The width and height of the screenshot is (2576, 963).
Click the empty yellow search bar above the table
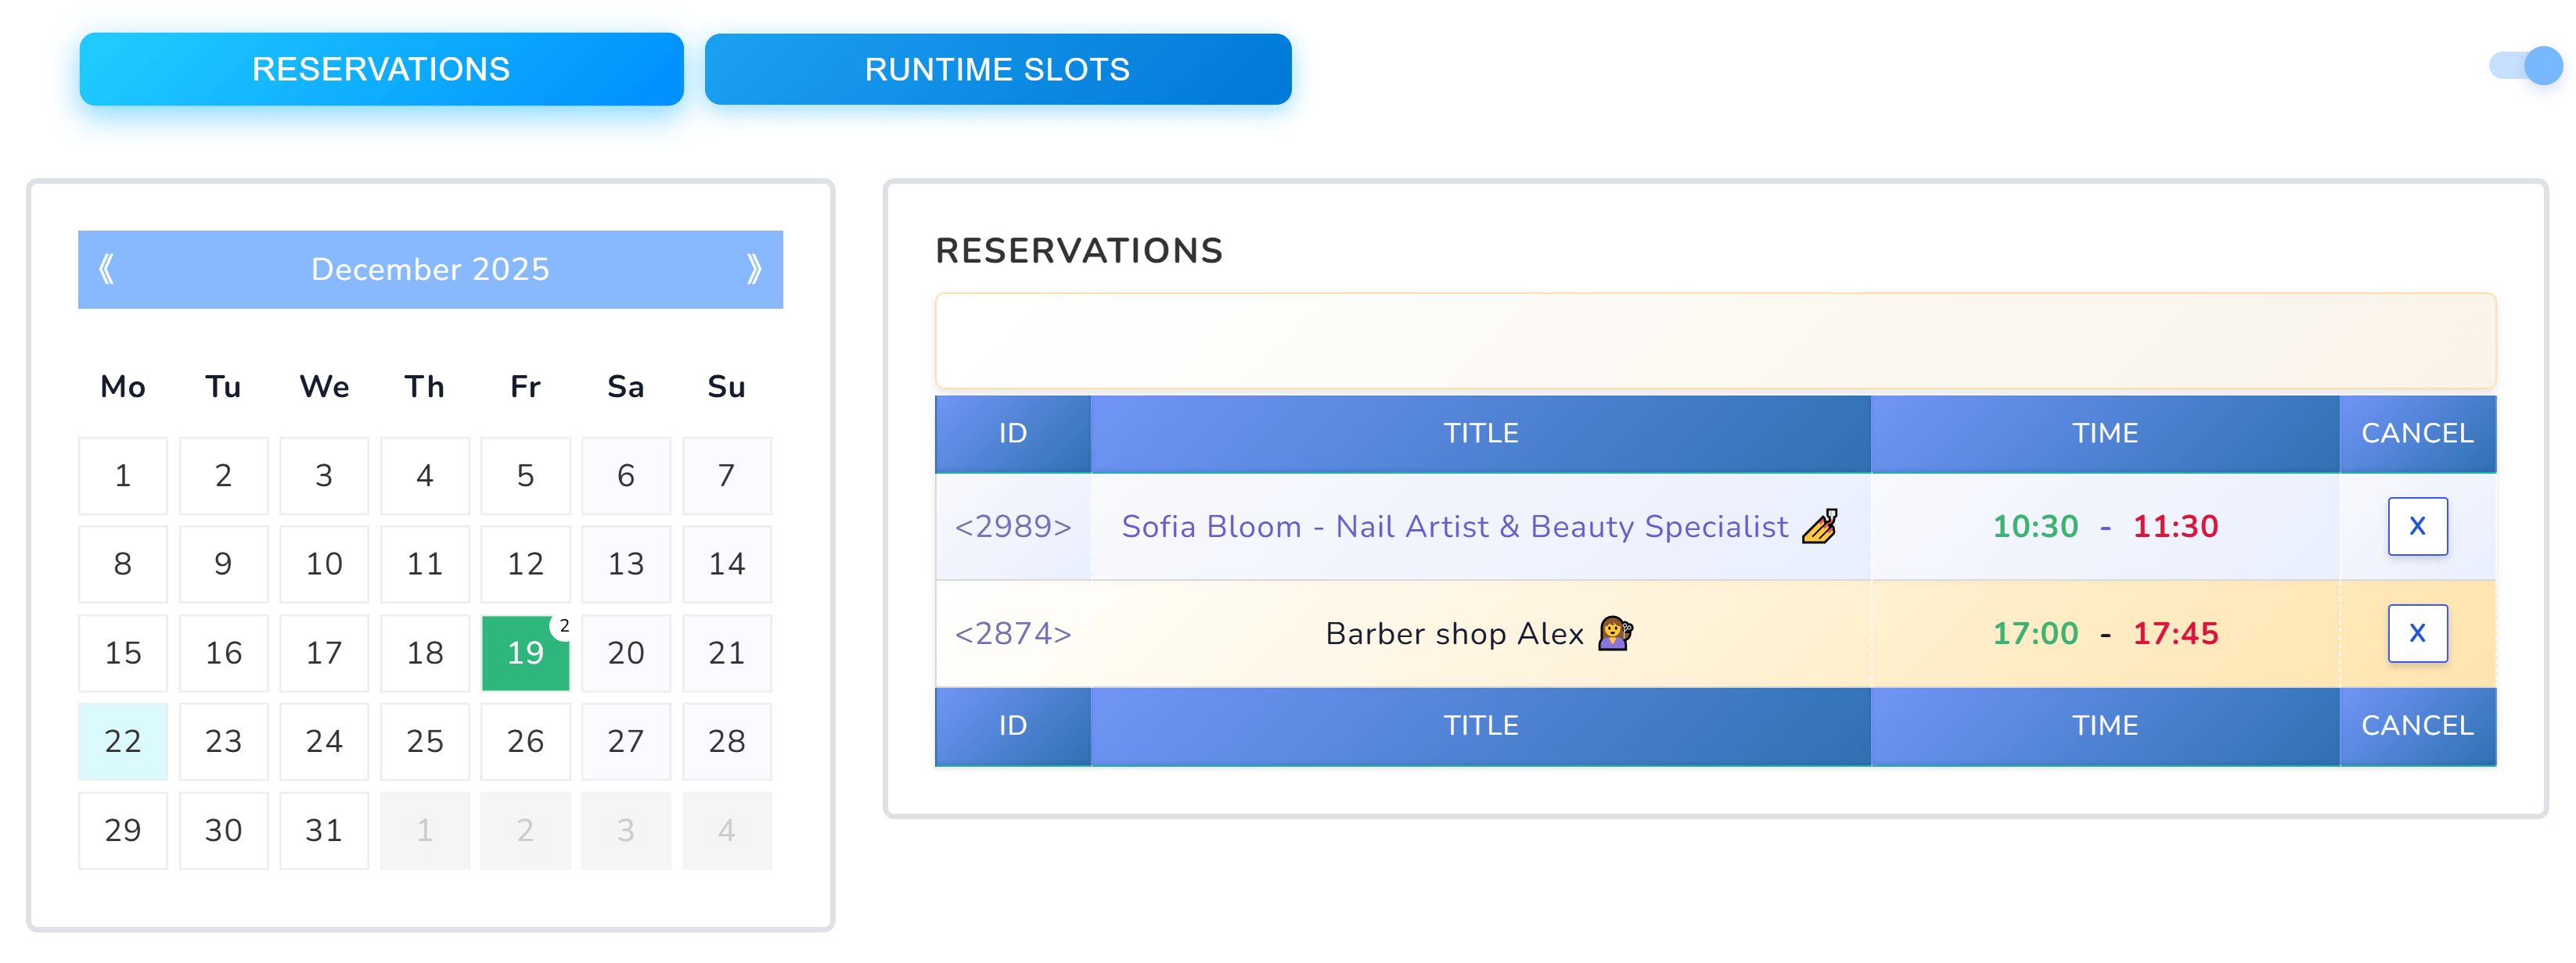click(x=1715, y=341)
